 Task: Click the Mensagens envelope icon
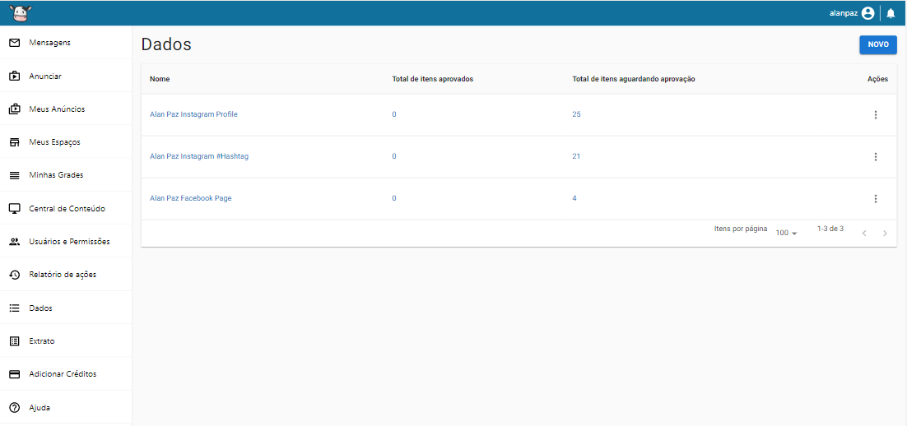coord(15,42)
